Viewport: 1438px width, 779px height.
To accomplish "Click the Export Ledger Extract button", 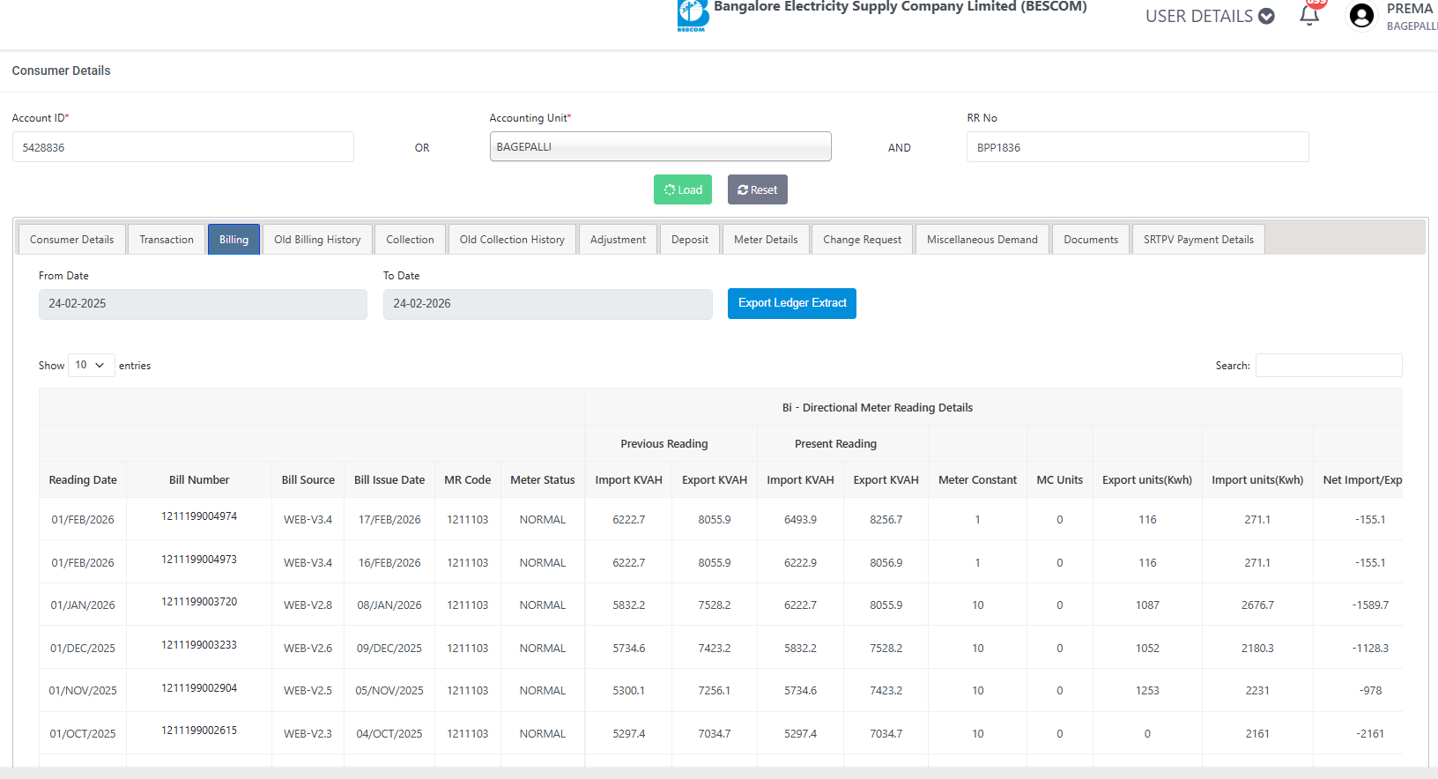I will pos(791,303).
